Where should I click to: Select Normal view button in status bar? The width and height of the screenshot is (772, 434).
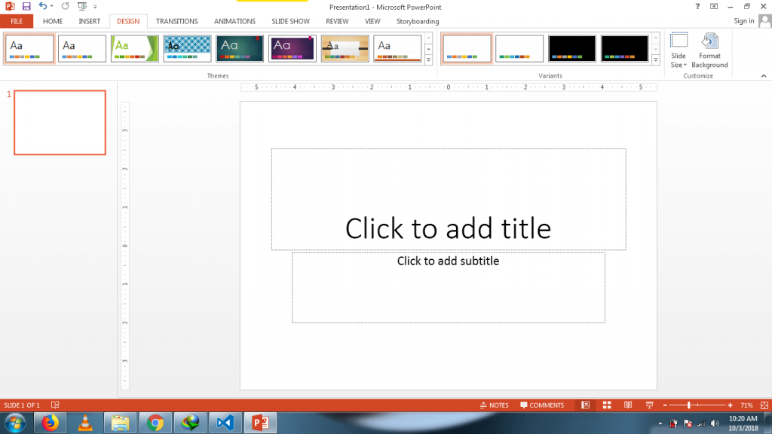click(x=585, y=405)
